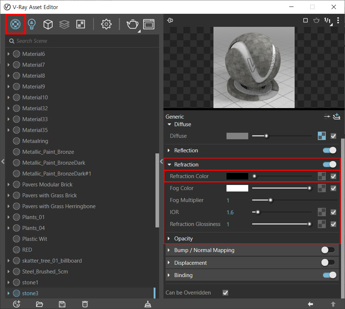This screenshot has width=345, height=309.
Task: Click the material preview render thumbnail
Action: click(254, 67)
